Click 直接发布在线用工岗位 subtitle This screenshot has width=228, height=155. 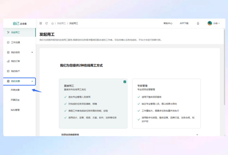[75, 89]
